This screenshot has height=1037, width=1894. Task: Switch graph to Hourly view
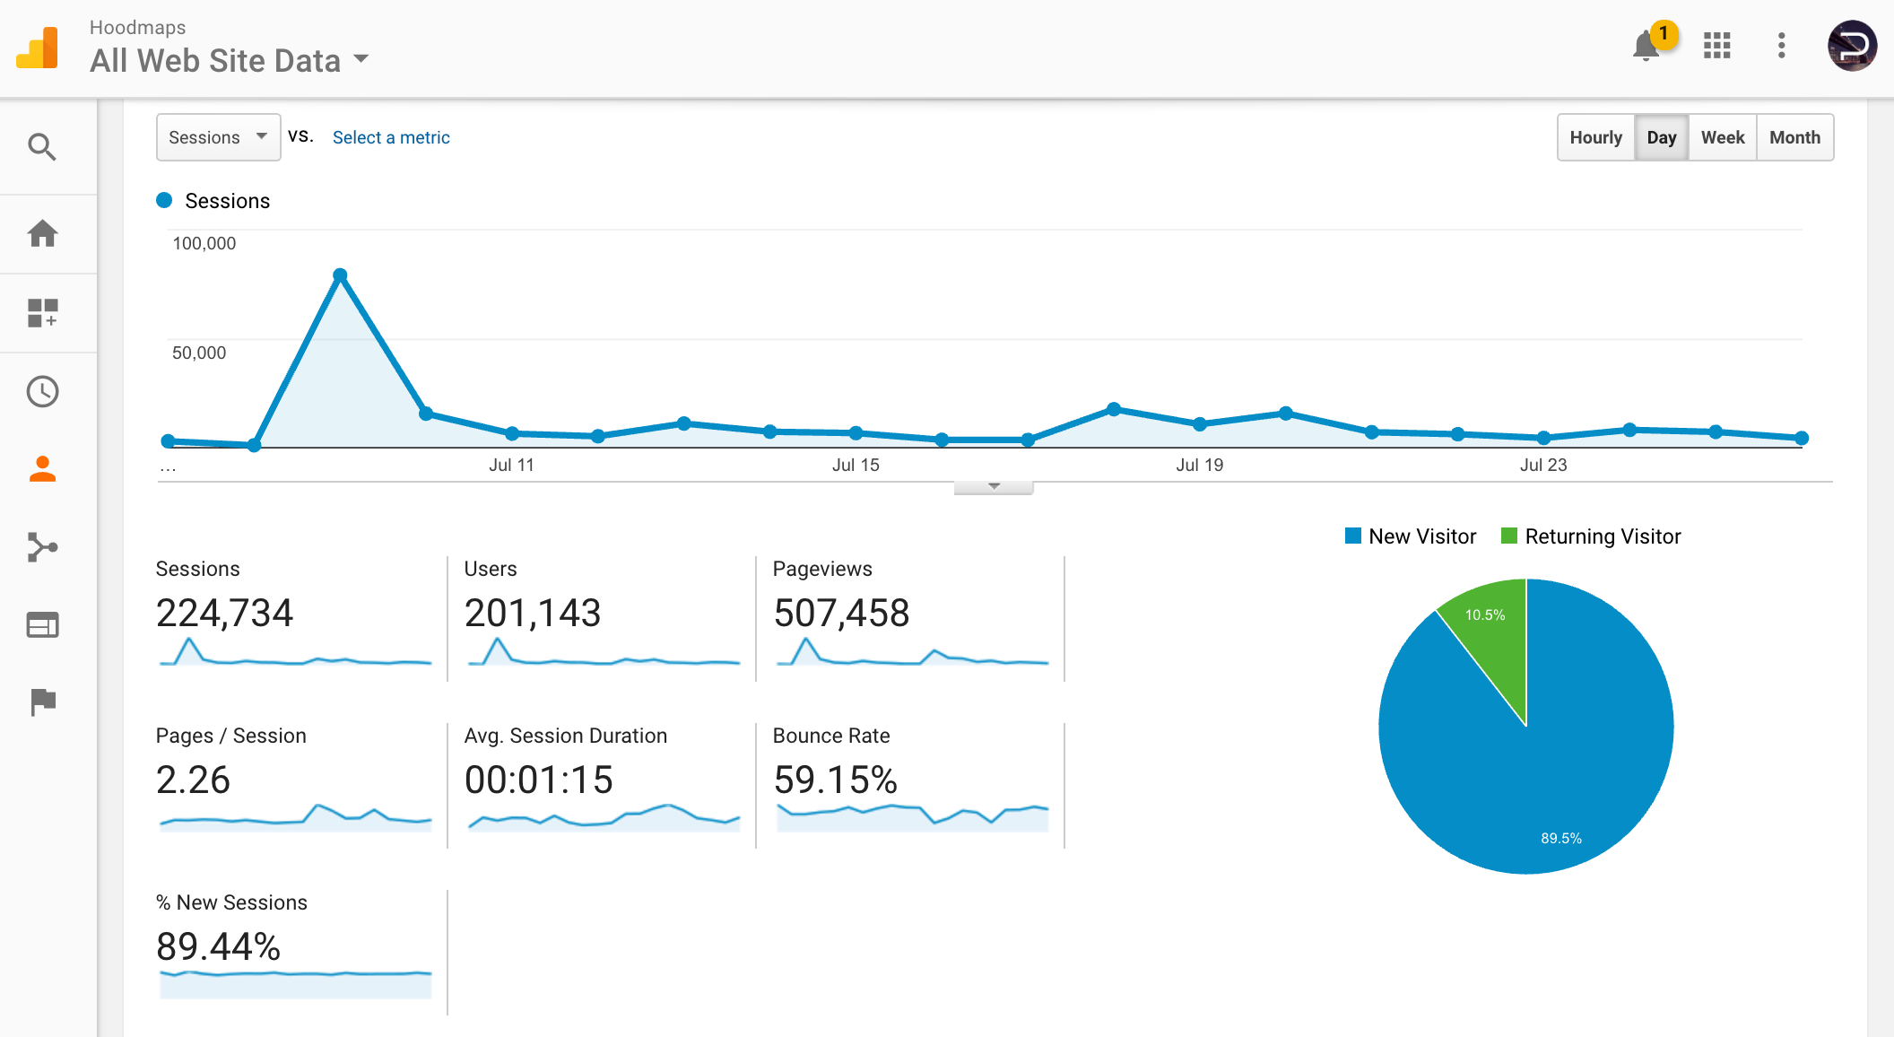[1595, 137]
